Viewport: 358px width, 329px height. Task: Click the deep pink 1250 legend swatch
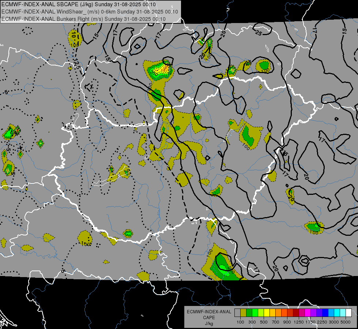pos(302,313)
